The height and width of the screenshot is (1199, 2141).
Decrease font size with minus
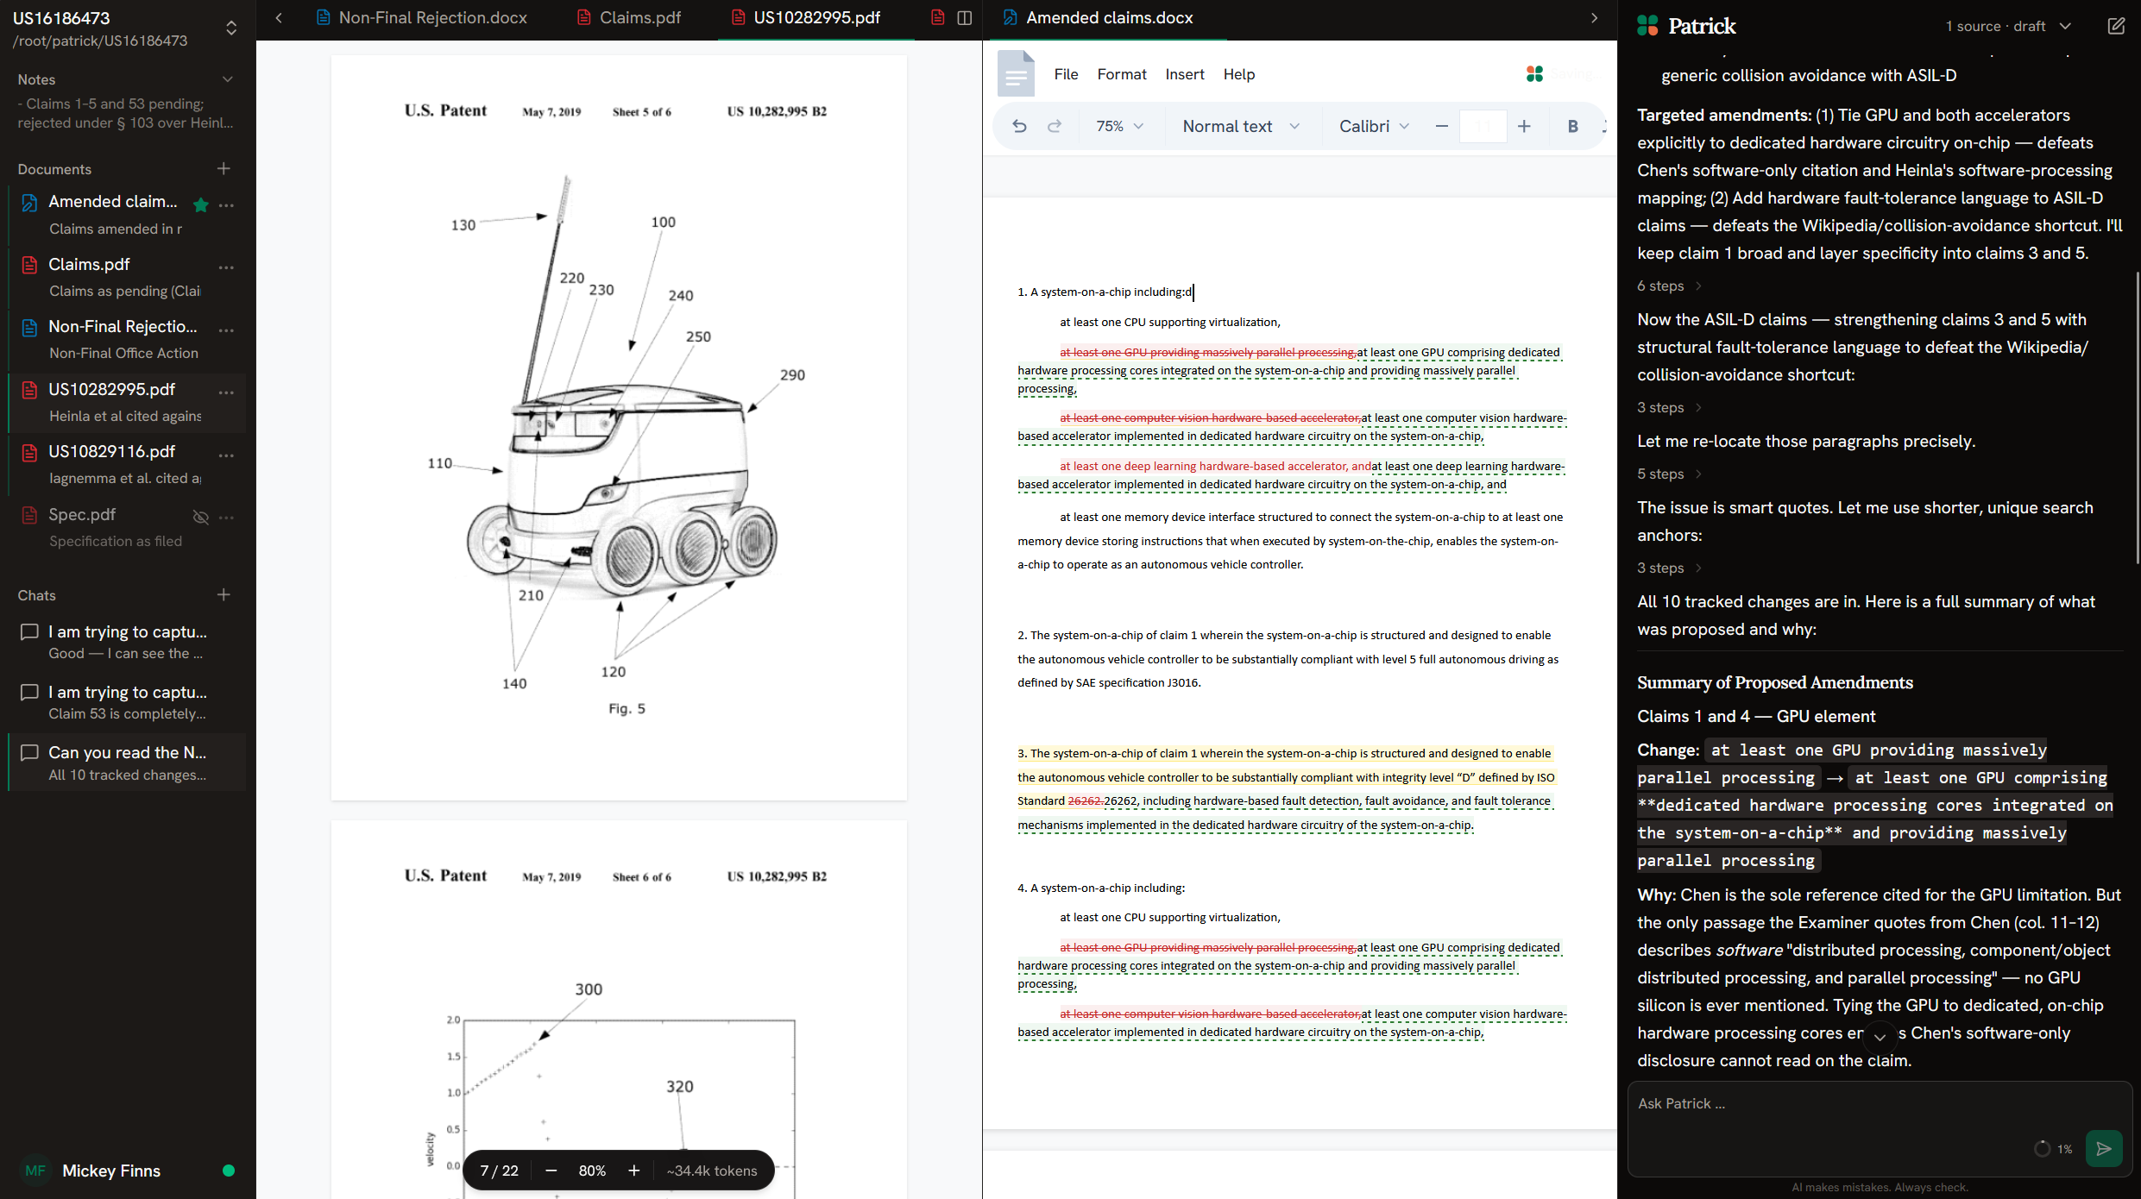(1441, 126)
